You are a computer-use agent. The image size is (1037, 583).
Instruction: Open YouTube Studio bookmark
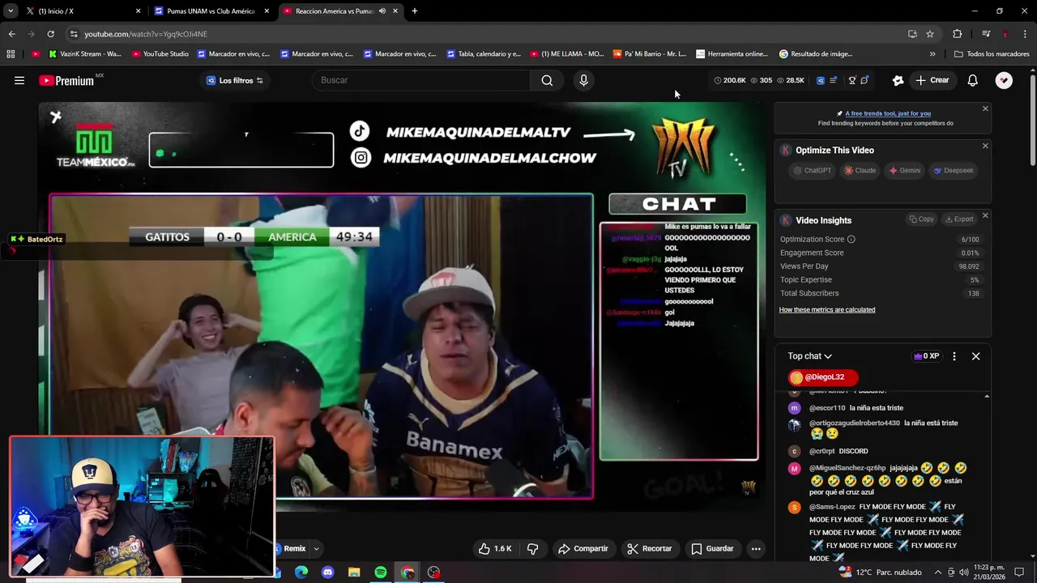[x=160, y=54]
